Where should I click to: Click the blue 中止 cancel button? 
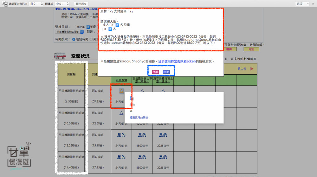click(x=166, y=72)
